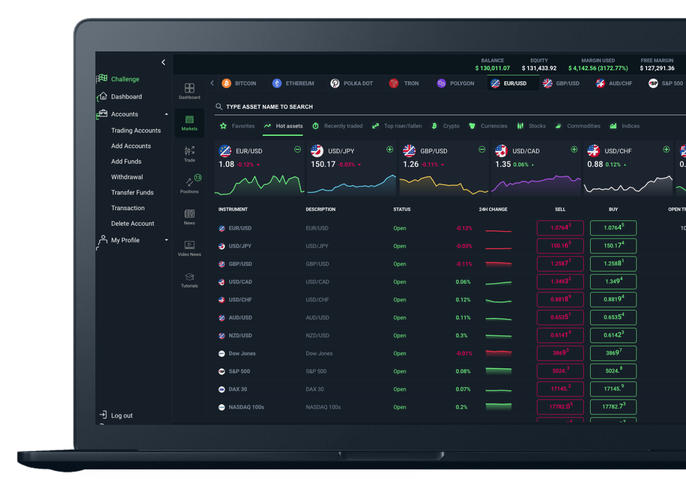
Task: Click the NASDAQ 100s row instrument icon
Action: tap(221, 407)
